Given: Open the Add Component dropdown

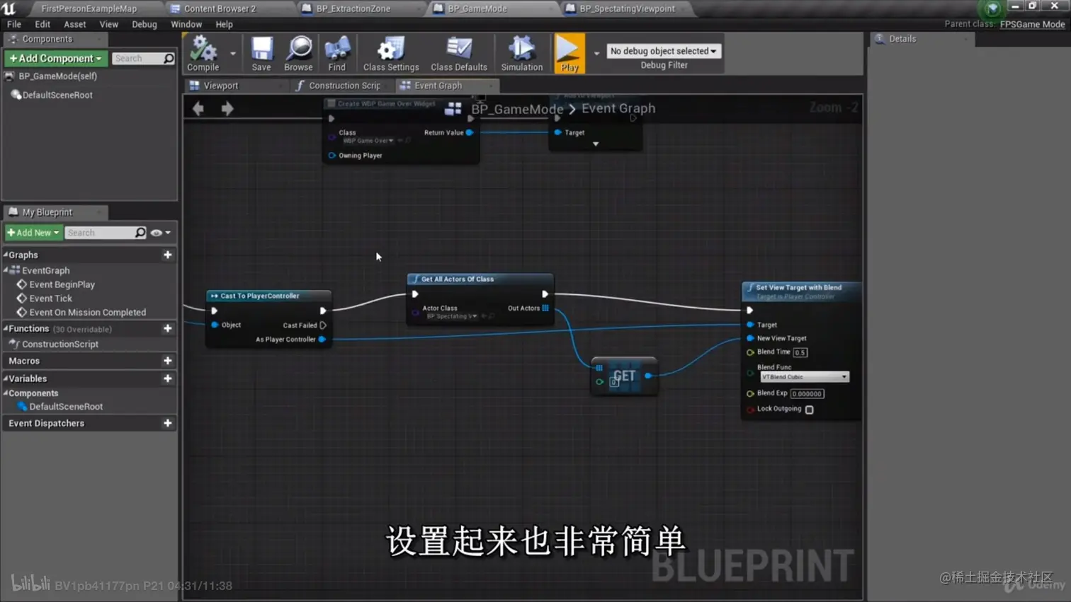Looking at the screenshot, I should click(x=55, y=59).
